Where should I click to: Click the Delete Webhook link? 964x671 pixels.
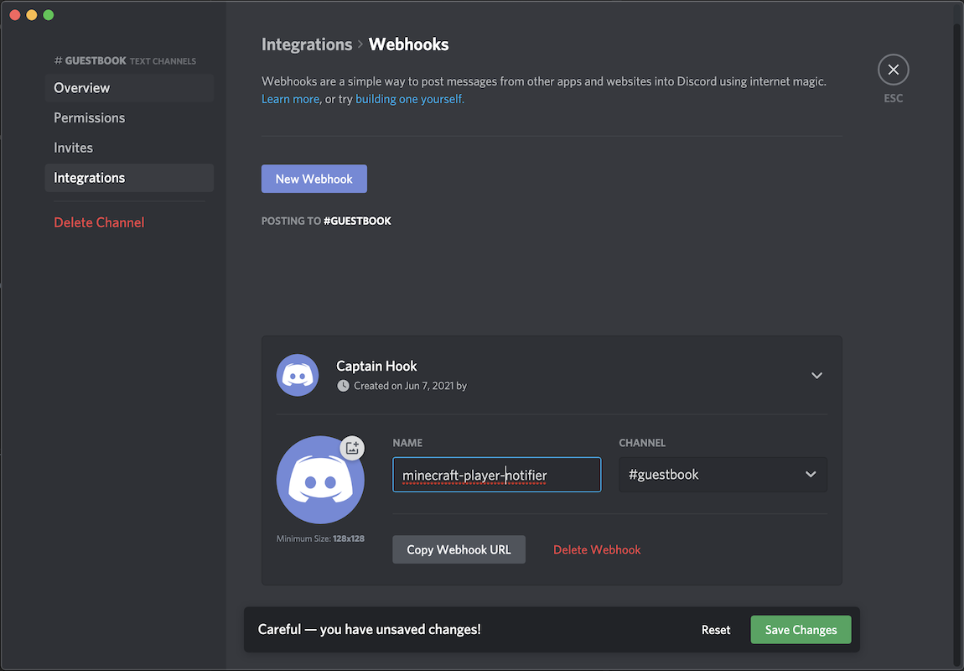coord(597,550)
